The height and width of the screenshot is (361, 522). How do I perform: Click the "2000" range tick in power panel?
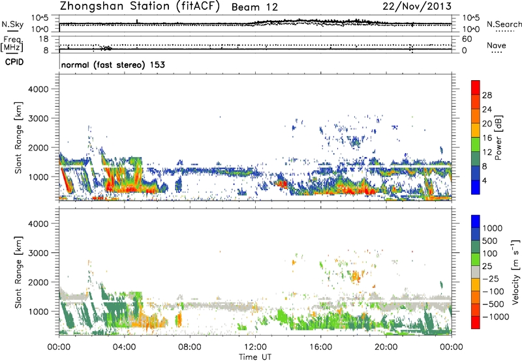click(x=38, y=147)
